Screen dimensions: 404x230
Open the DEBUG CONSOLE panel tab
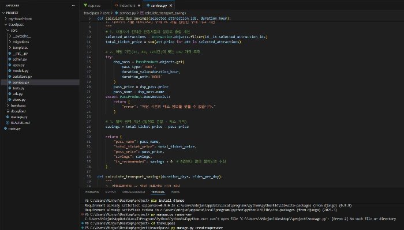(x=133, y=192)
